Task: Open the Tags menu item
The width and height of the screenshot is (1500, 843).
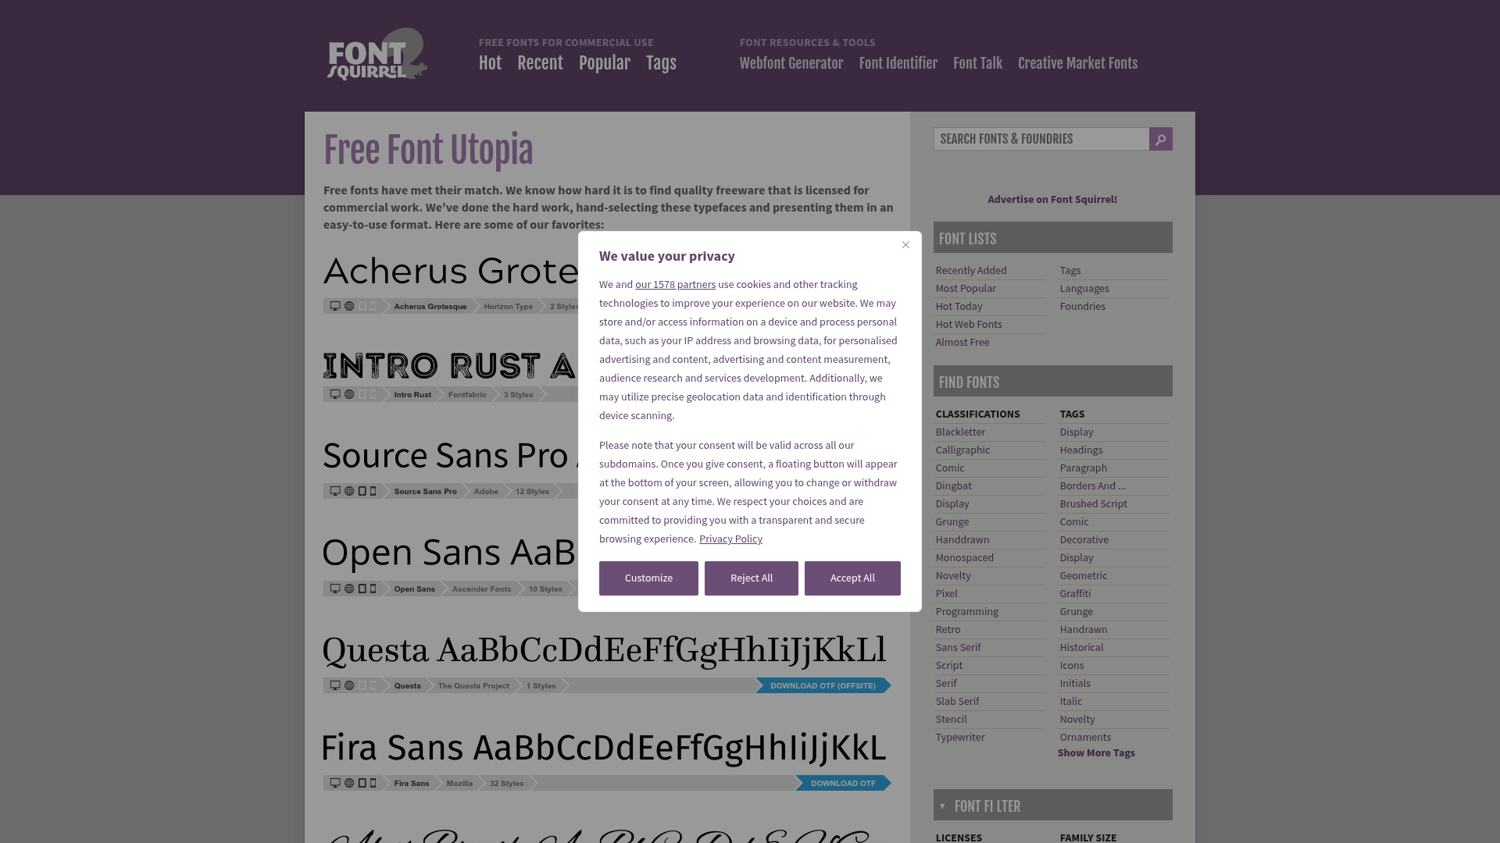Action: pyautogui.click(x=661, y=63)
